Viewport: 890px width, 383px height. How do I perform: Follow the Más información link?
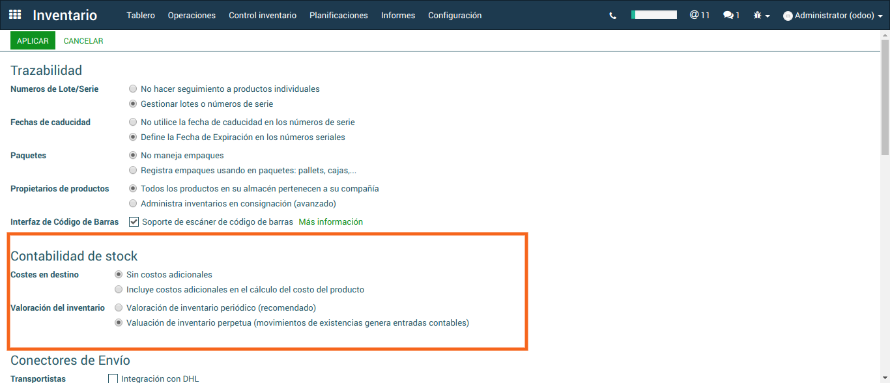pos(330,222)
